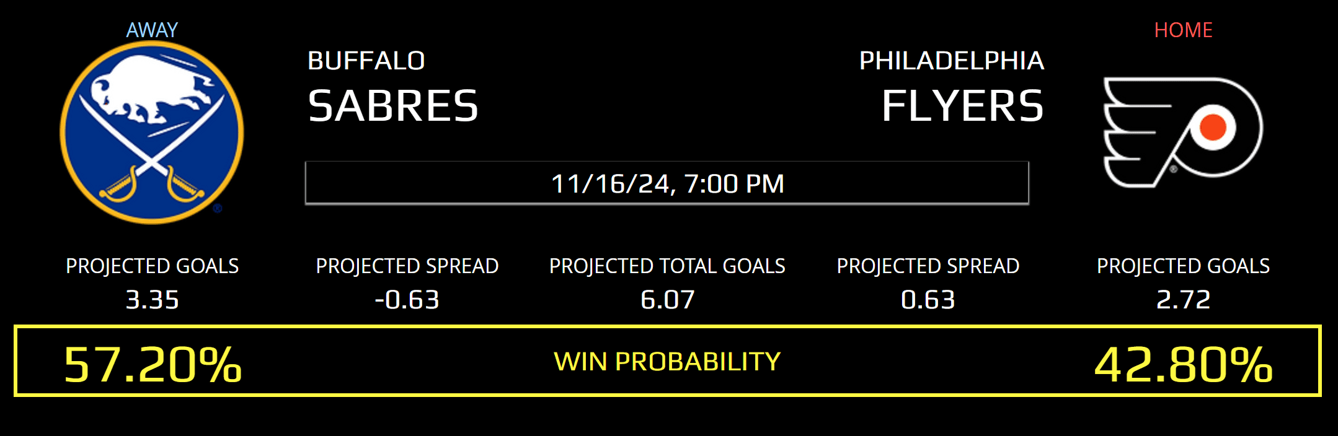Click PROJECTED GOALS label under Sabres logo
Image resolution: width=1338 pixels, height=436 pixels.
point(152,266)
